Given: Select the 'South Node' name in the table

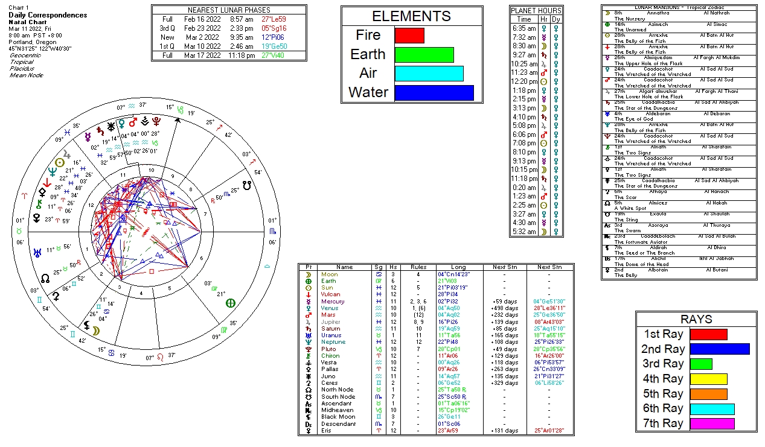Looking at the screenshot, I should 338,397.
